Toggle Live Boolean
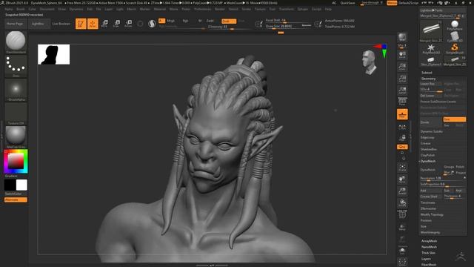The height and width of the screenshot is (267, 474). [x=61, y=24]
